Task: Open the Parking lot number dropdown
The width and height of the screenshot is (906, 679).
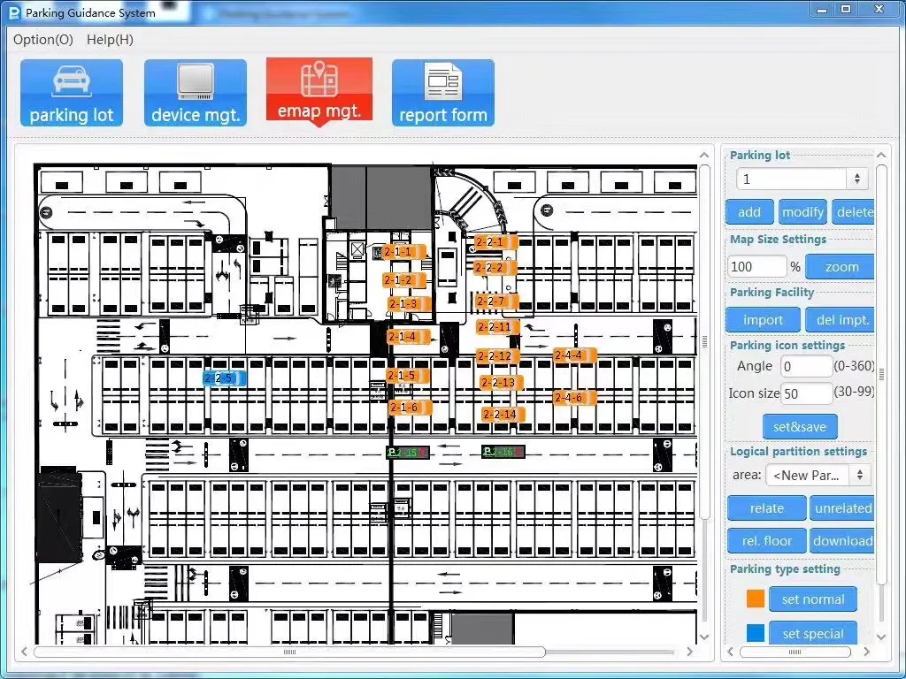Action: tap(802, 179)
